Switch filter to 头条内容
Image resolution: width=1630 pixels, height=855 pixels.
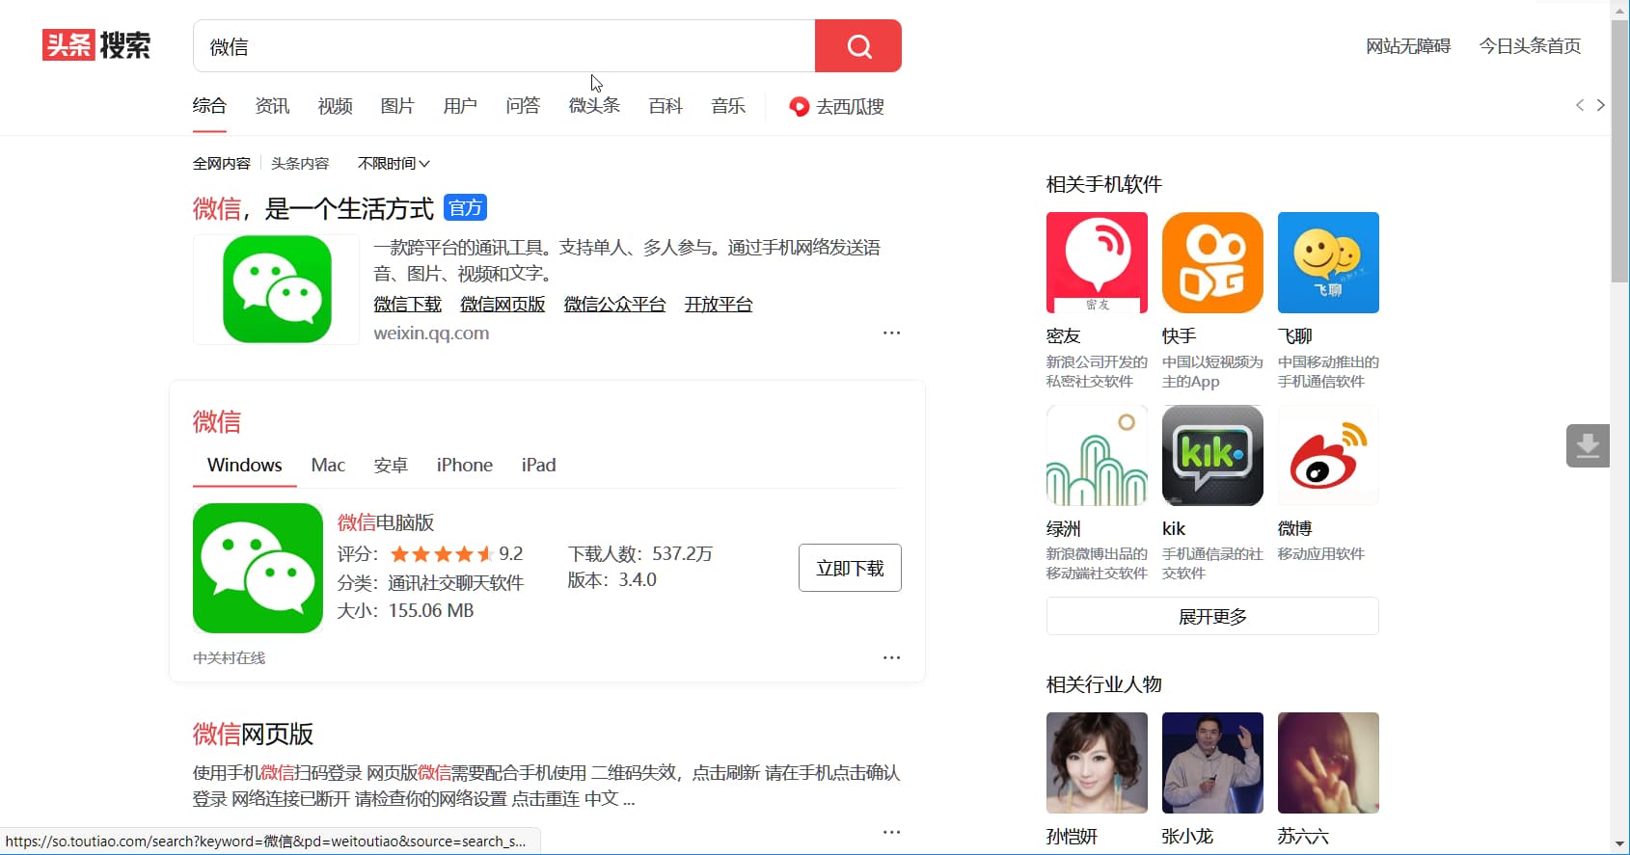300,164
